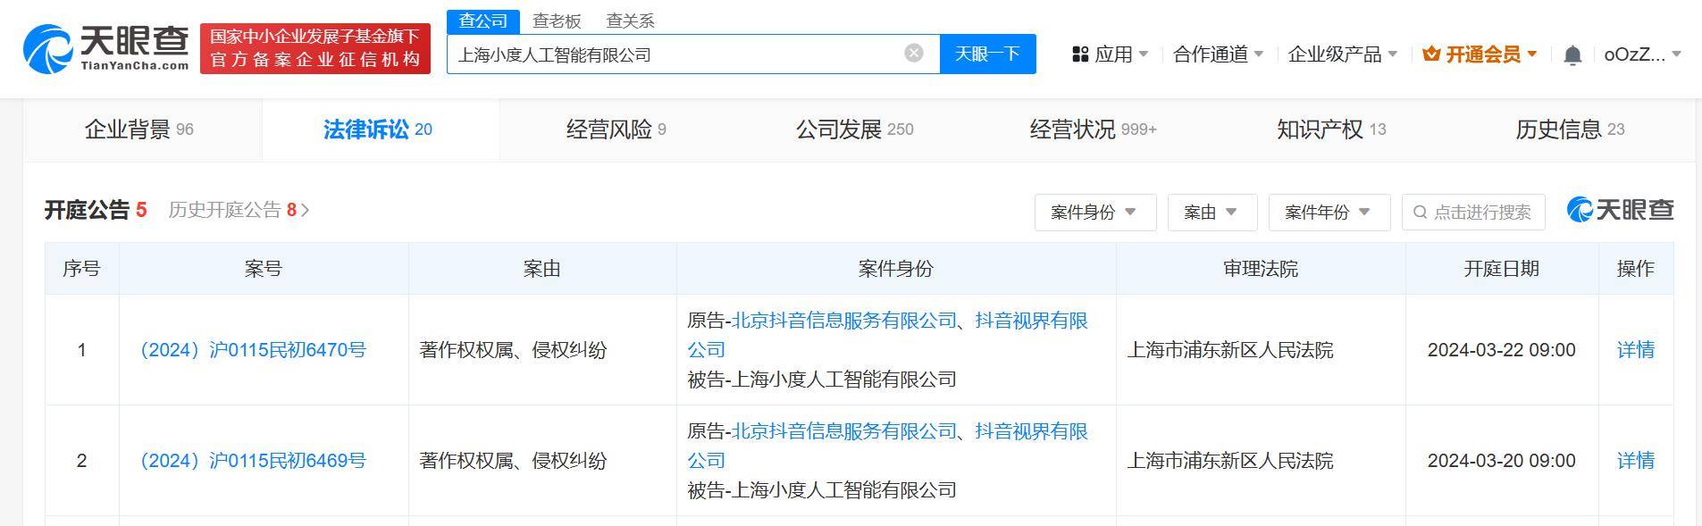This screenshot has height=526, width=1702.
Task: Open the 案件年份 filter dropdown
Action: tap(1329, 213)
